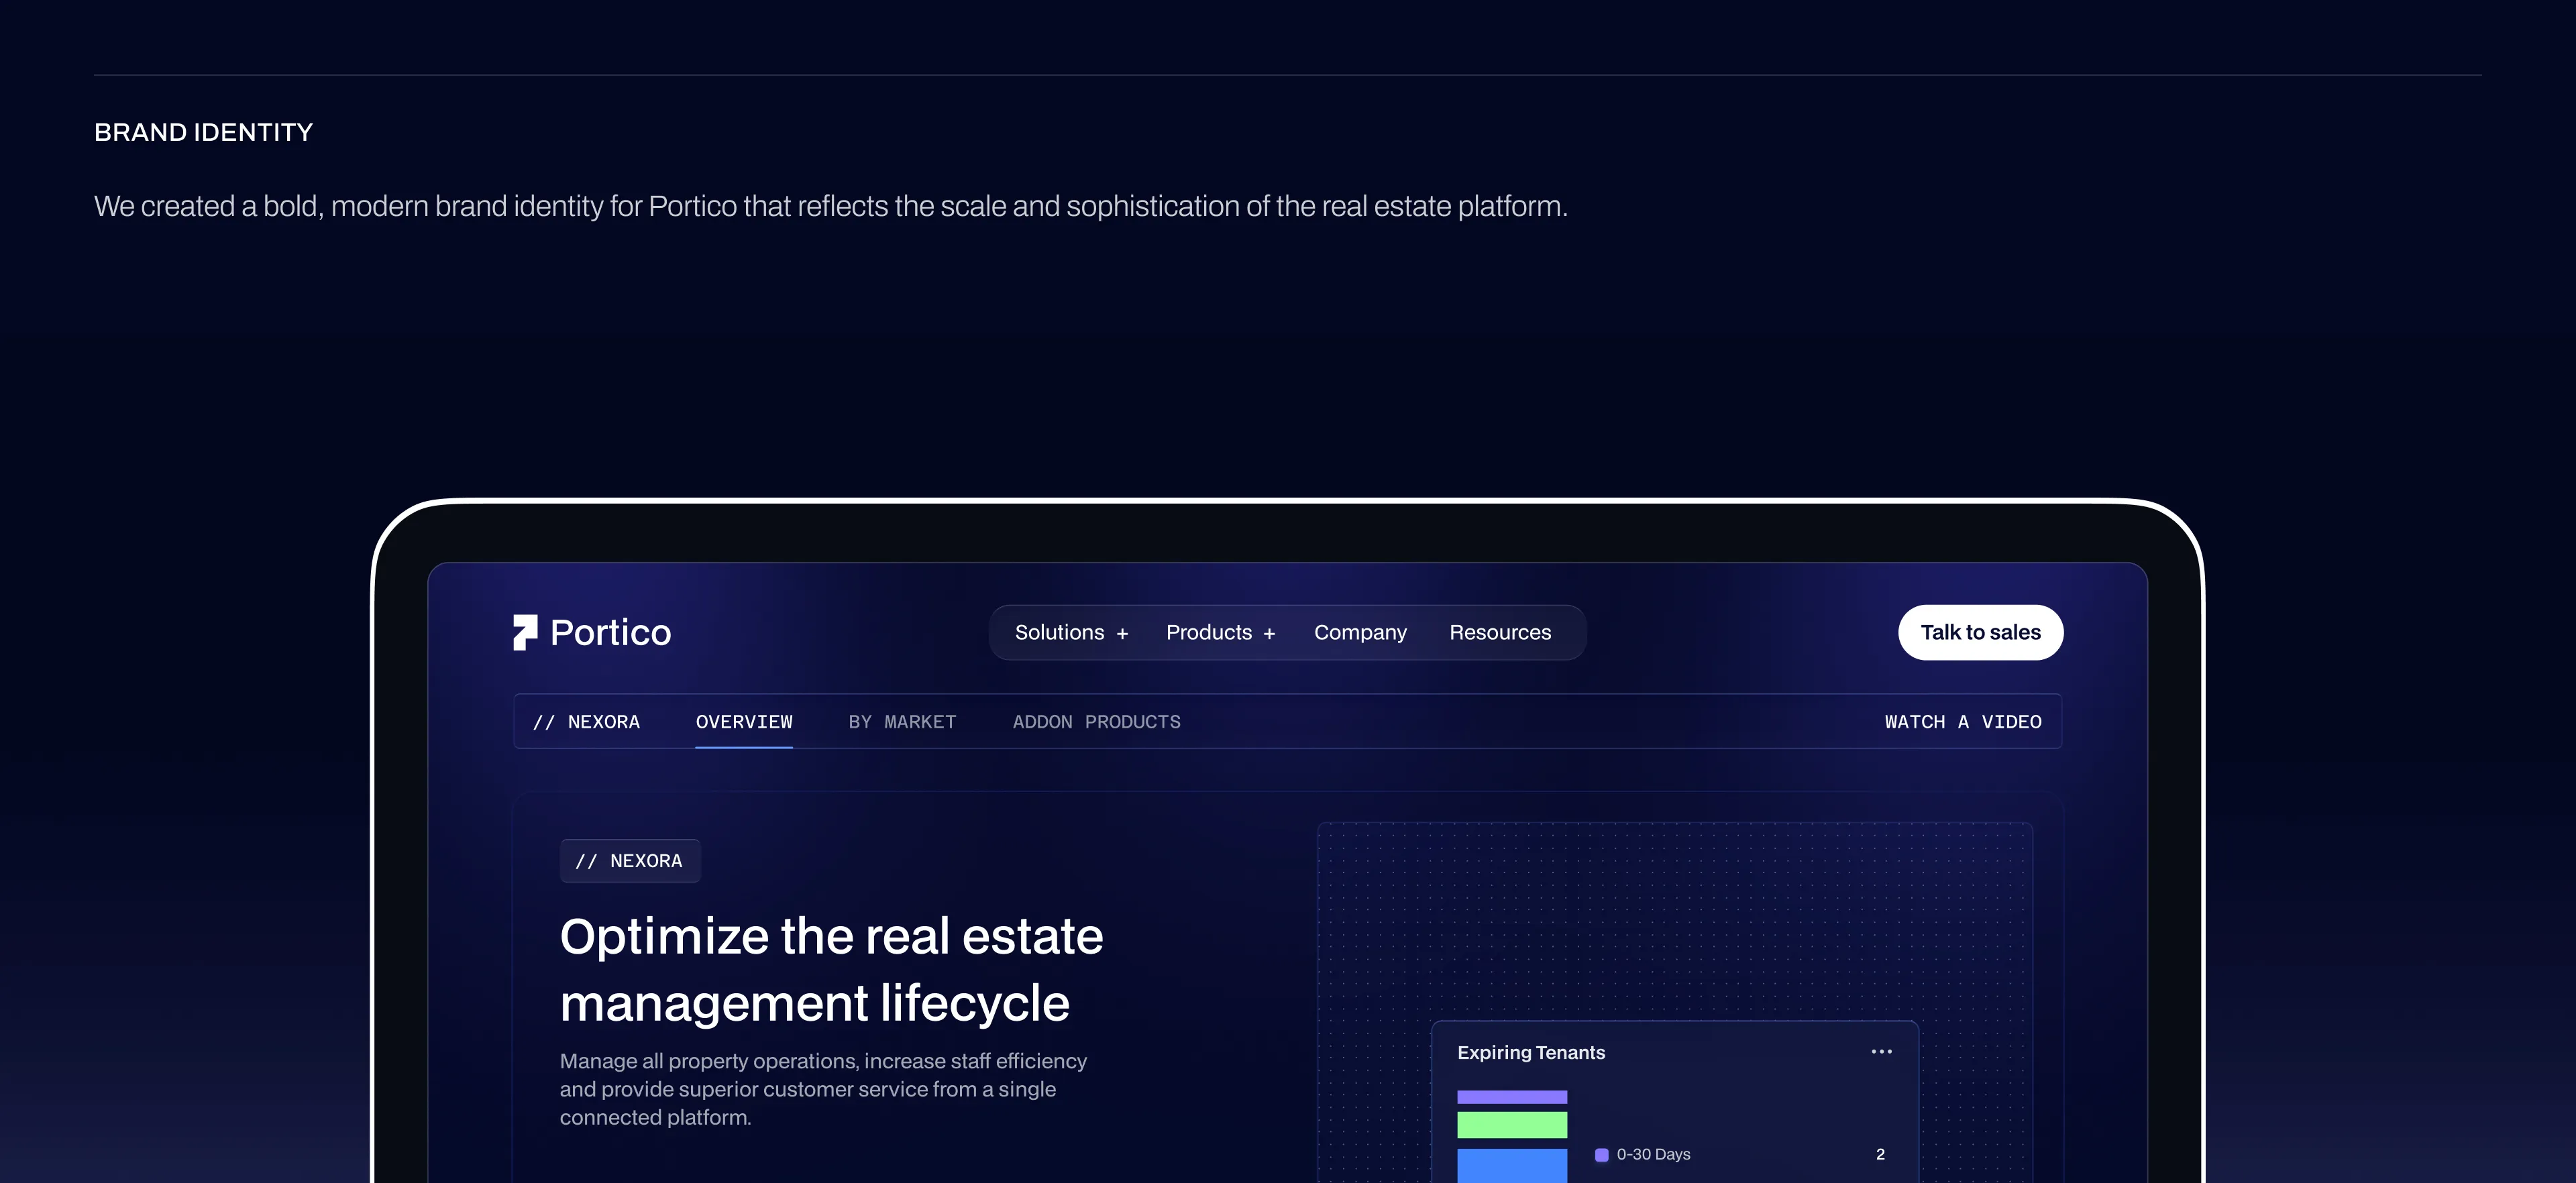Open the Company nav item
This screenshot has height=1183, width=2576.
[x=1360, y=632]
